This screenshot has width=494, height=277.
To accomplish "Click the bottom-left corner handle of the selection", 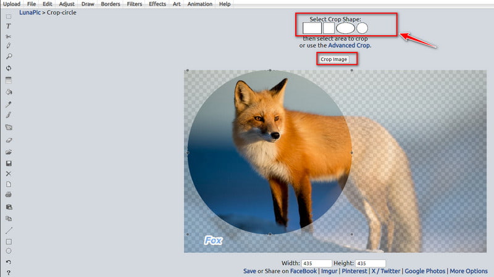I will click(188, 234).
